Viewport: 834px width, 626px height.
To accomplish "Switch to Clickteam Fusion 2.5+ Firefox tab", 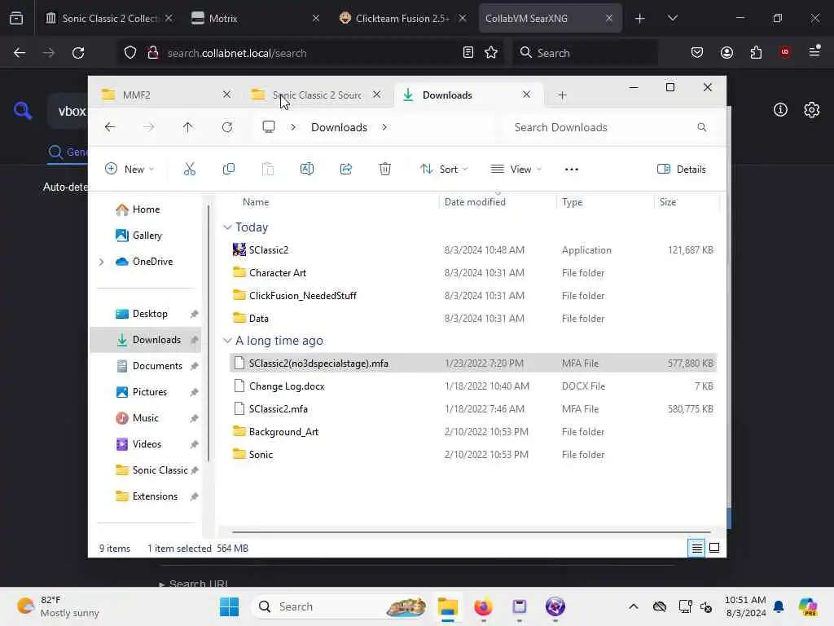I will coord(402,18).
